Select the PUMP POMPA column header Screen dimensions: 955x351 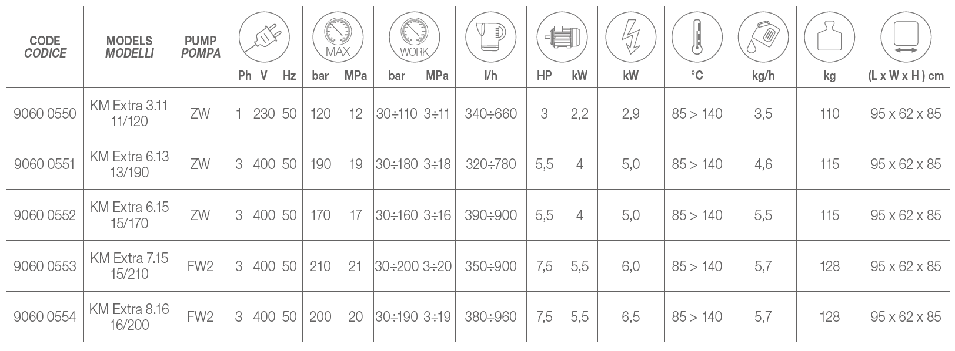pyautogui.click(x=200, y=47)
